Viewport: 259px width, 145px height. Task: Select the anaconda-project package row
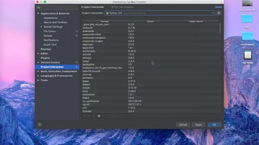coord(150,41)
